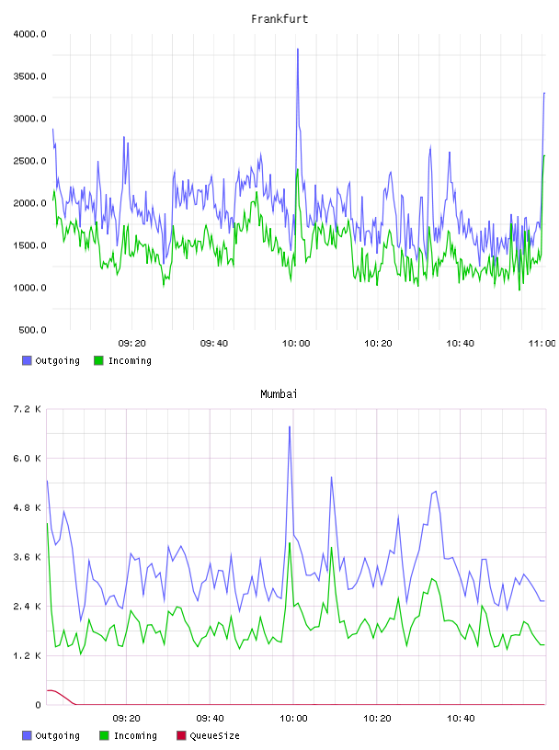Click the tallest Outgoing spike peak in Frankfurt chart
The image size is (559, 750).
[x=298, y=50]
